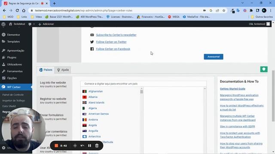
Task: Select Anguilla in country list
Action: (93, 131)
